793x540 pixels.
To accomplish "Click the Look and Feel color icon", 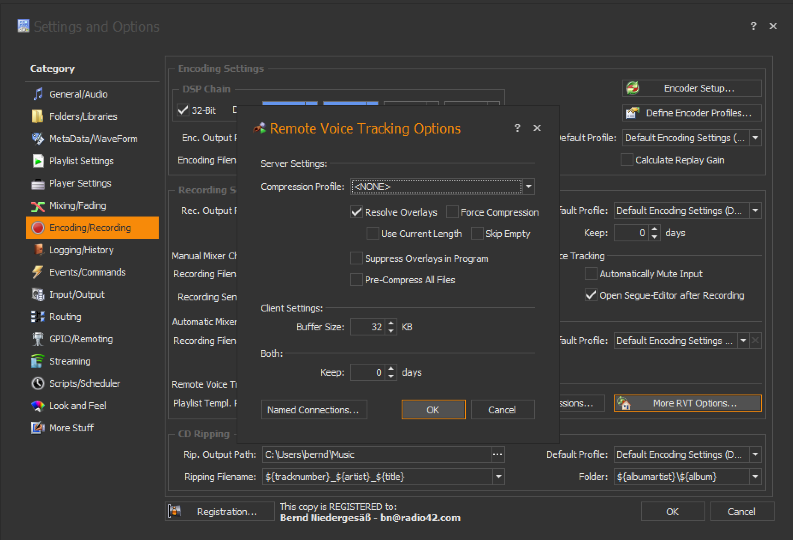I will click(38, 406).
